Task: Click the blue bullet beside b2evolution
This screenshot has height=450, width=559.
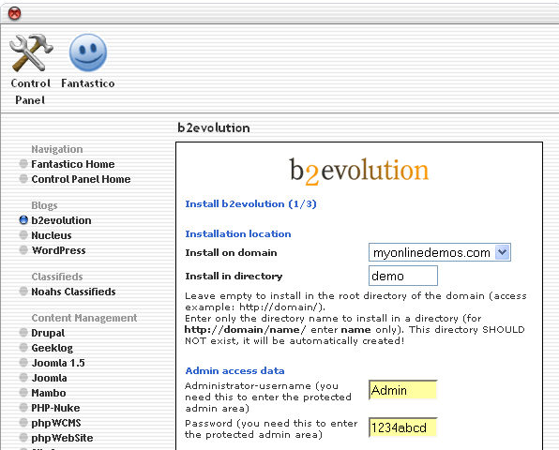Action: click(23, 220)
